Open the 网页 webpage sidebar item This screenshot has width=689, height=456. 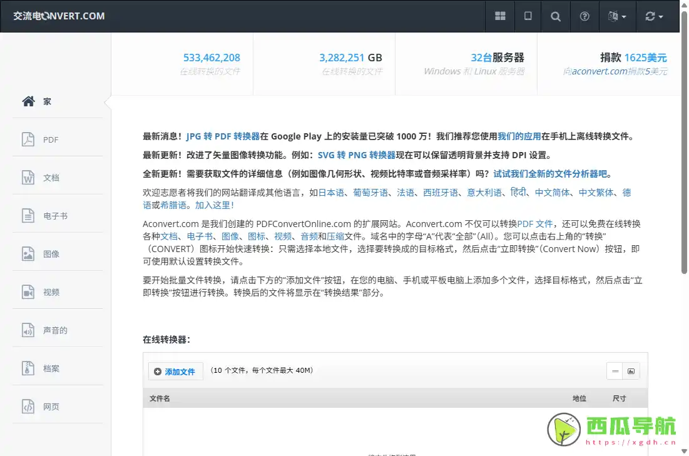tap(58, 407)
